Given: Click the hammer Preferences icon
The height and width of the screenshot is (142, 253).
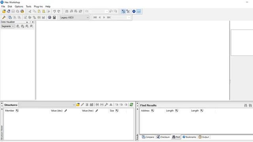Looking at the screenshot, I should pyautogui.click(x=4, y=17).
